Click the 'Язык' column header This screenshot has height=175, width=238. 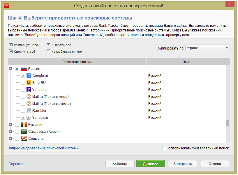186,62
